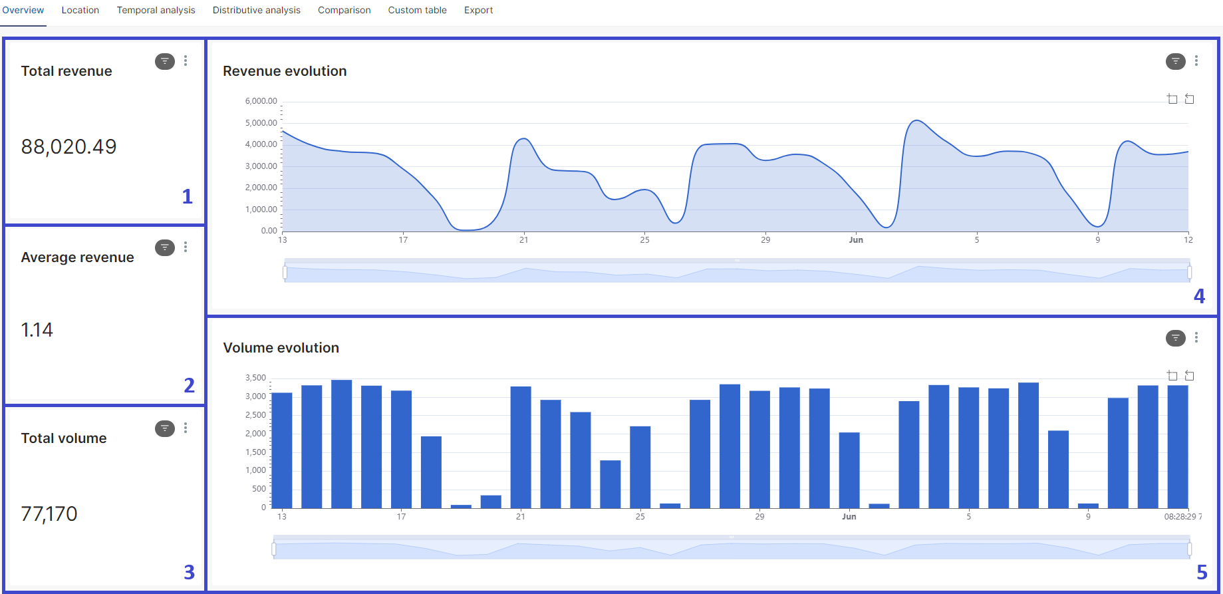This screenshot has width=1223, height=594.
Task: Go to the Distributive analysis tab
Action: click(257, 10)
